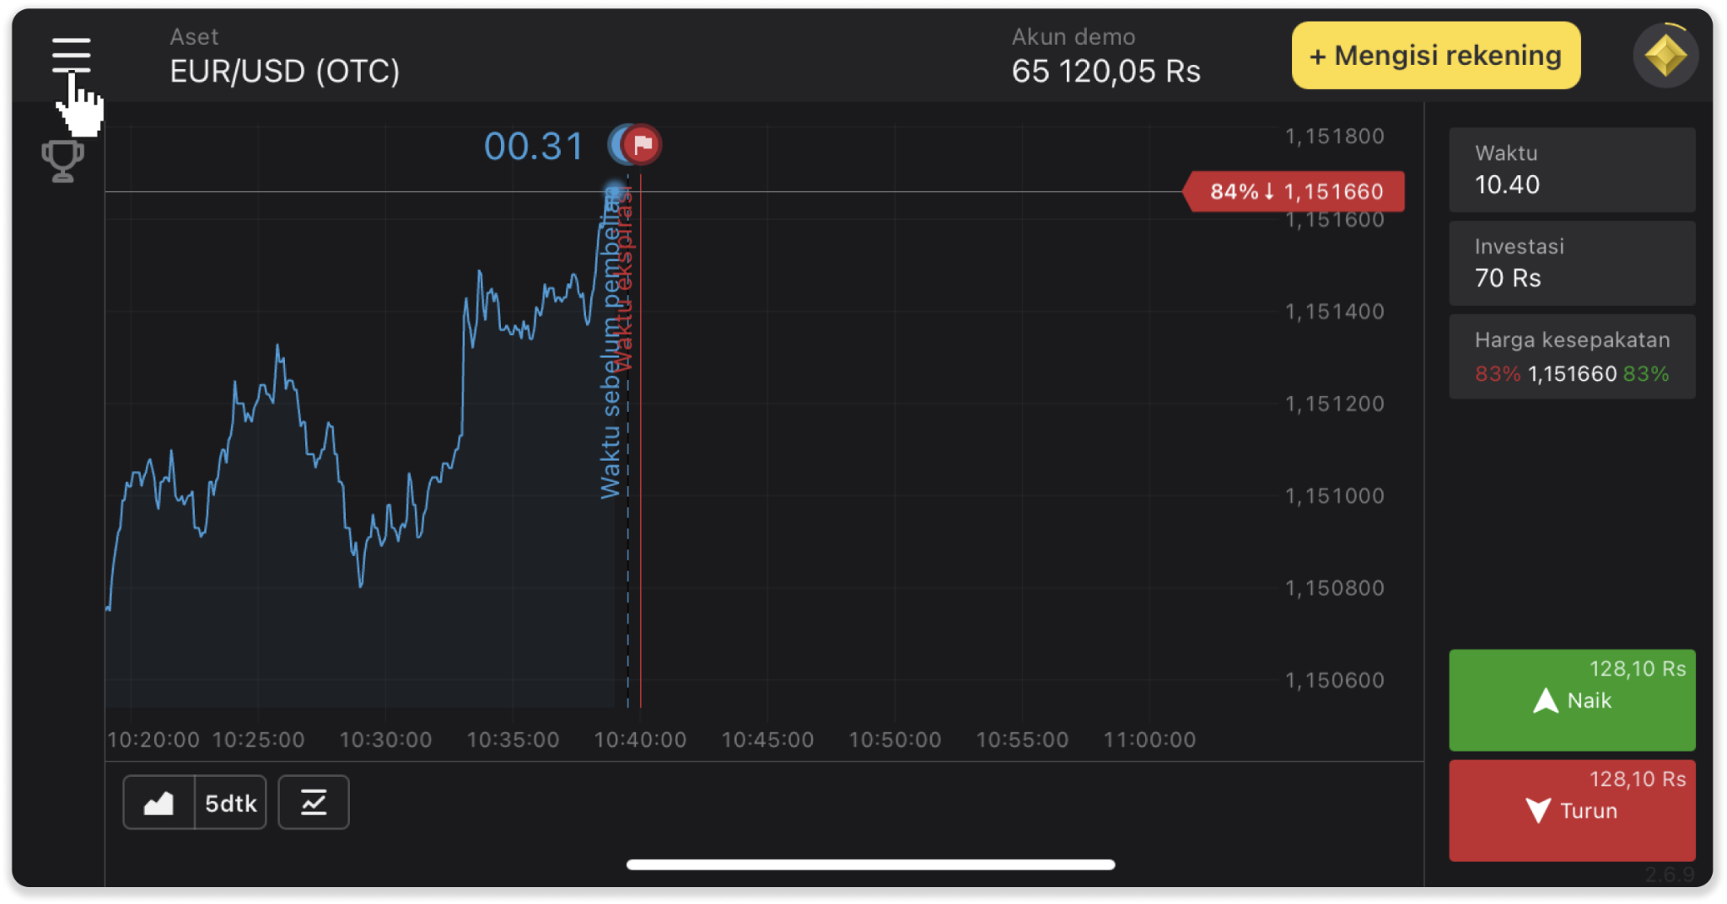This screenshot has height=904, width=1727.
Task: Open the Harga kesepakatan strike price panel
Action: [1571, 357]
